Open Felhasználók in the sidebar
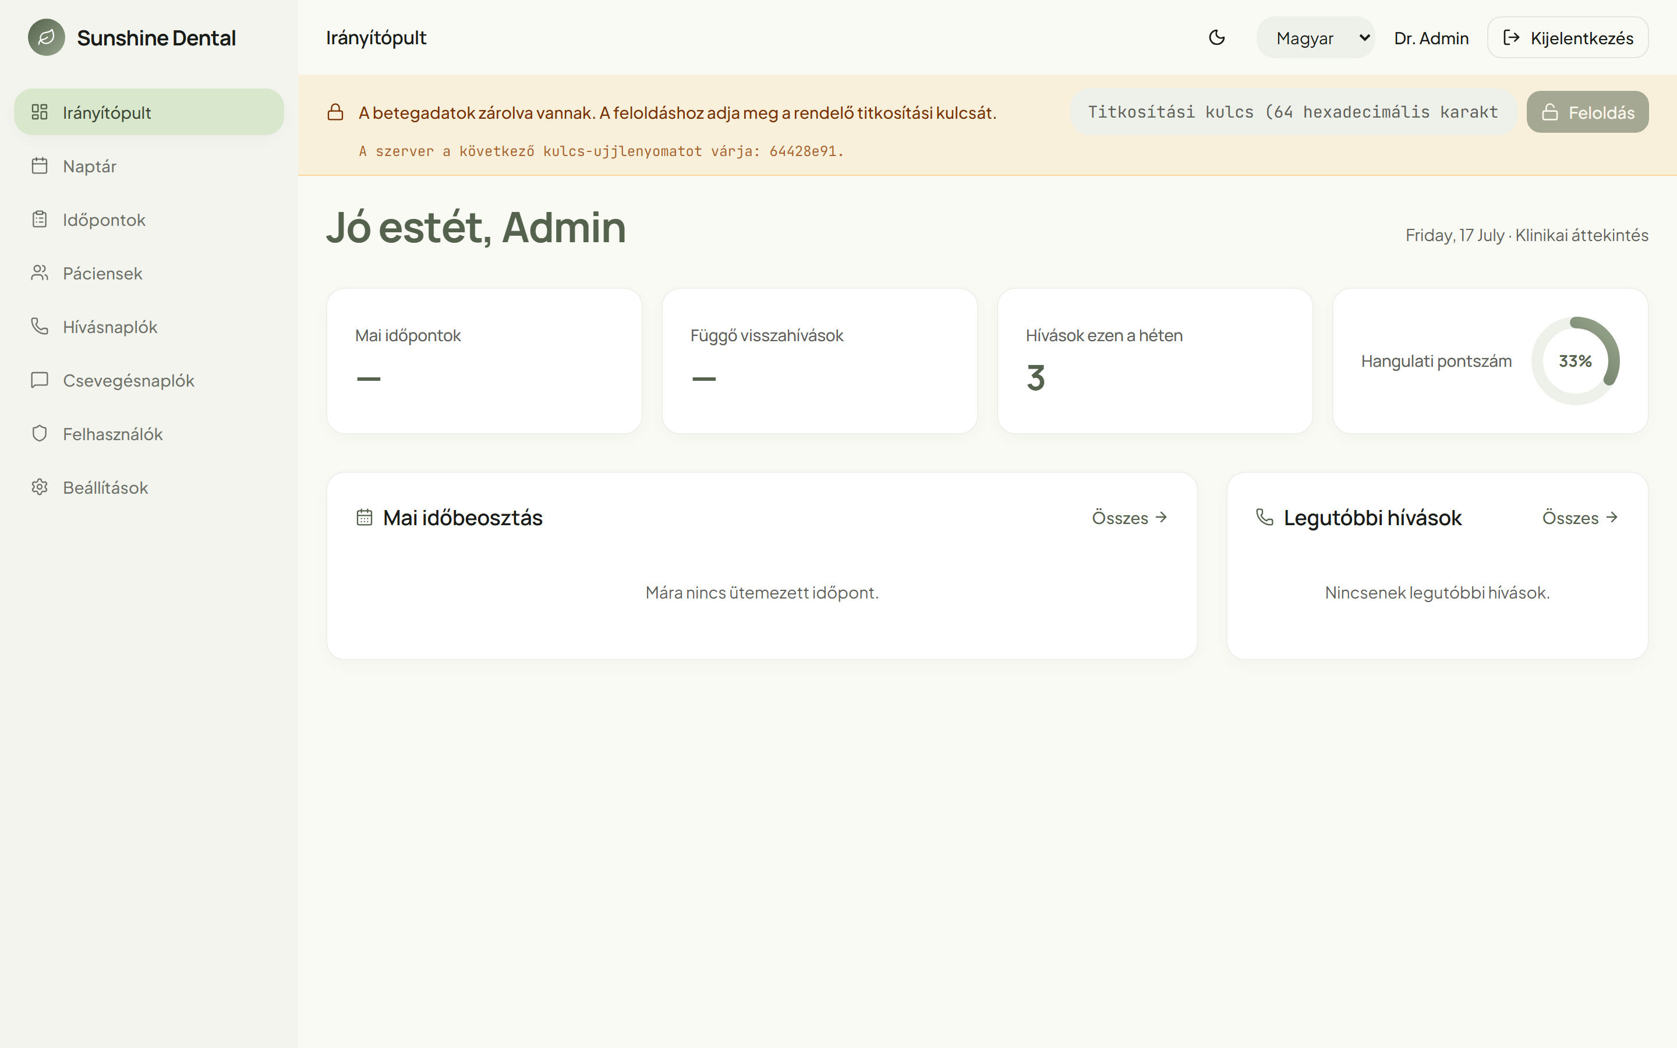The image size is (1677, 1048). pyautogui.click(x=149, y=433)
